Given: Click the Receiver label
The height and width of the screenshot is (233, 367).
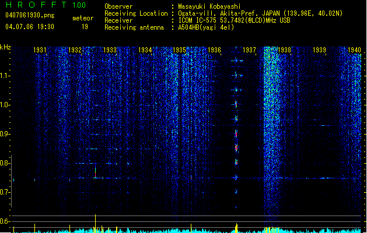Looking at the screenshot, I should pos(118,20).
